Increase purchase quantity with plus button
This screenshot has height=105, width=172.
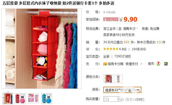[119, 99]
